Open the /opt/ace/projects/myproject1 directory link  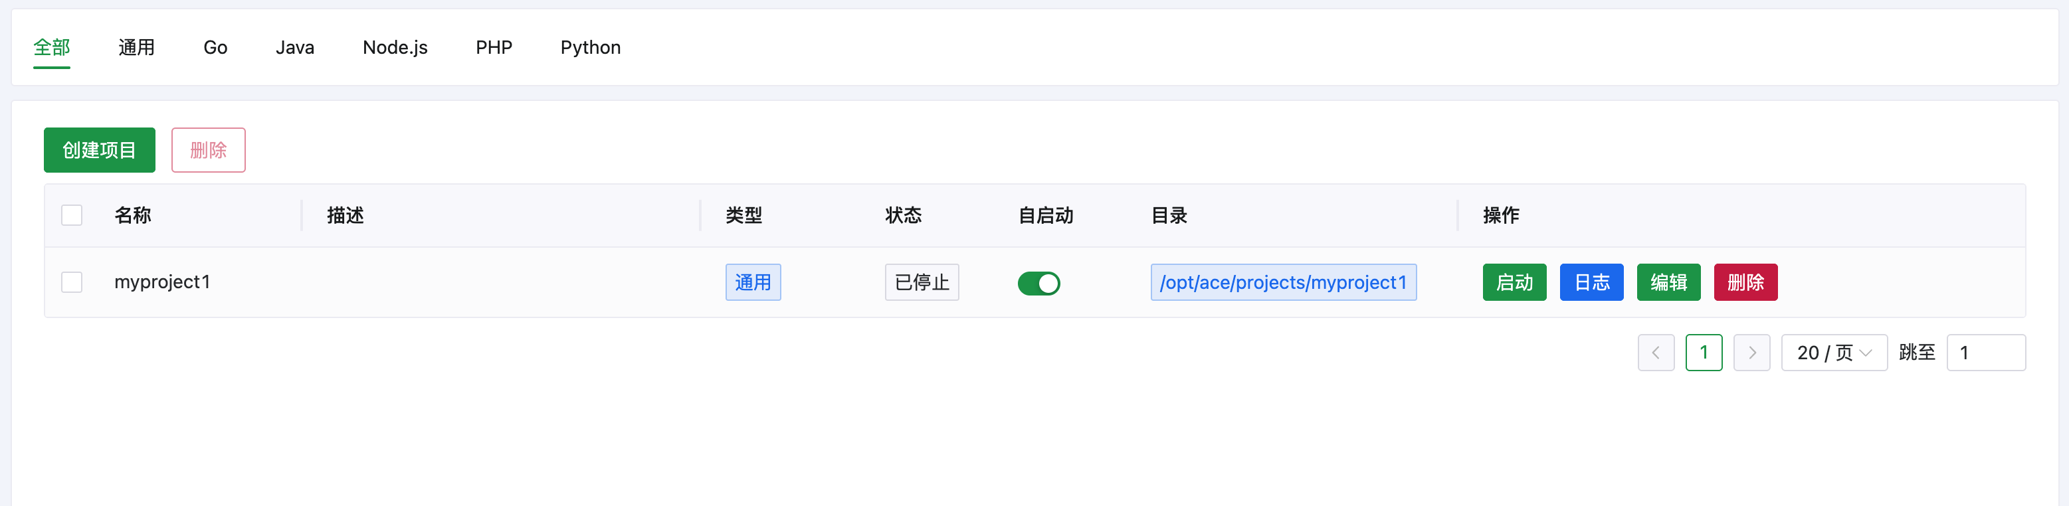[1283, 282]
